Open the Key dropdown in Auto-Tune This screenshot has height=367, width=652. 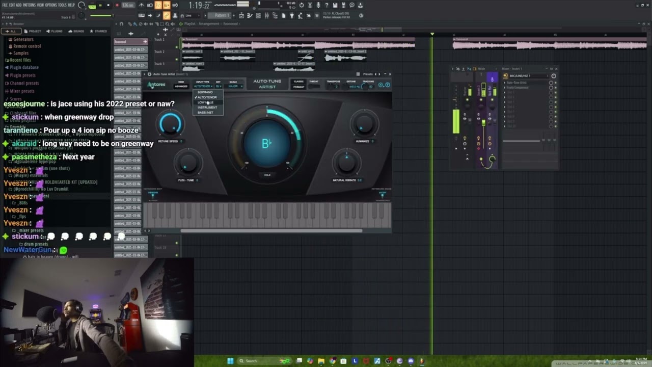tap(219, 86)
